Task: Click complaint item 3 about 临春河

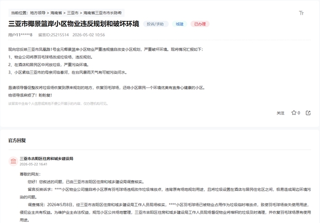Action: tap(68, 73)
